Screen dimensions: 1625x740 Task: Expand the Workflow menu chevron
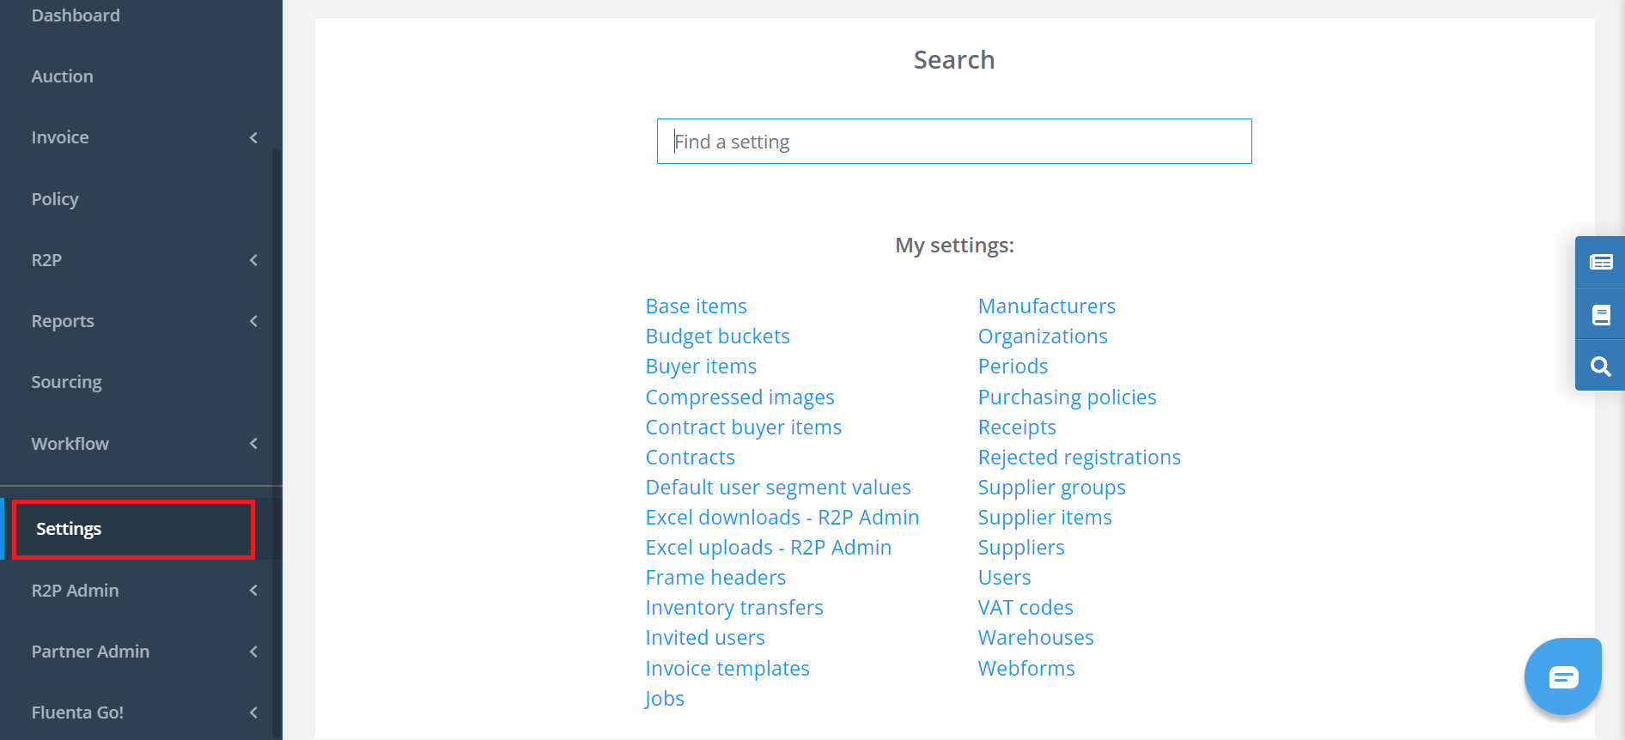[x=253, y=444]
